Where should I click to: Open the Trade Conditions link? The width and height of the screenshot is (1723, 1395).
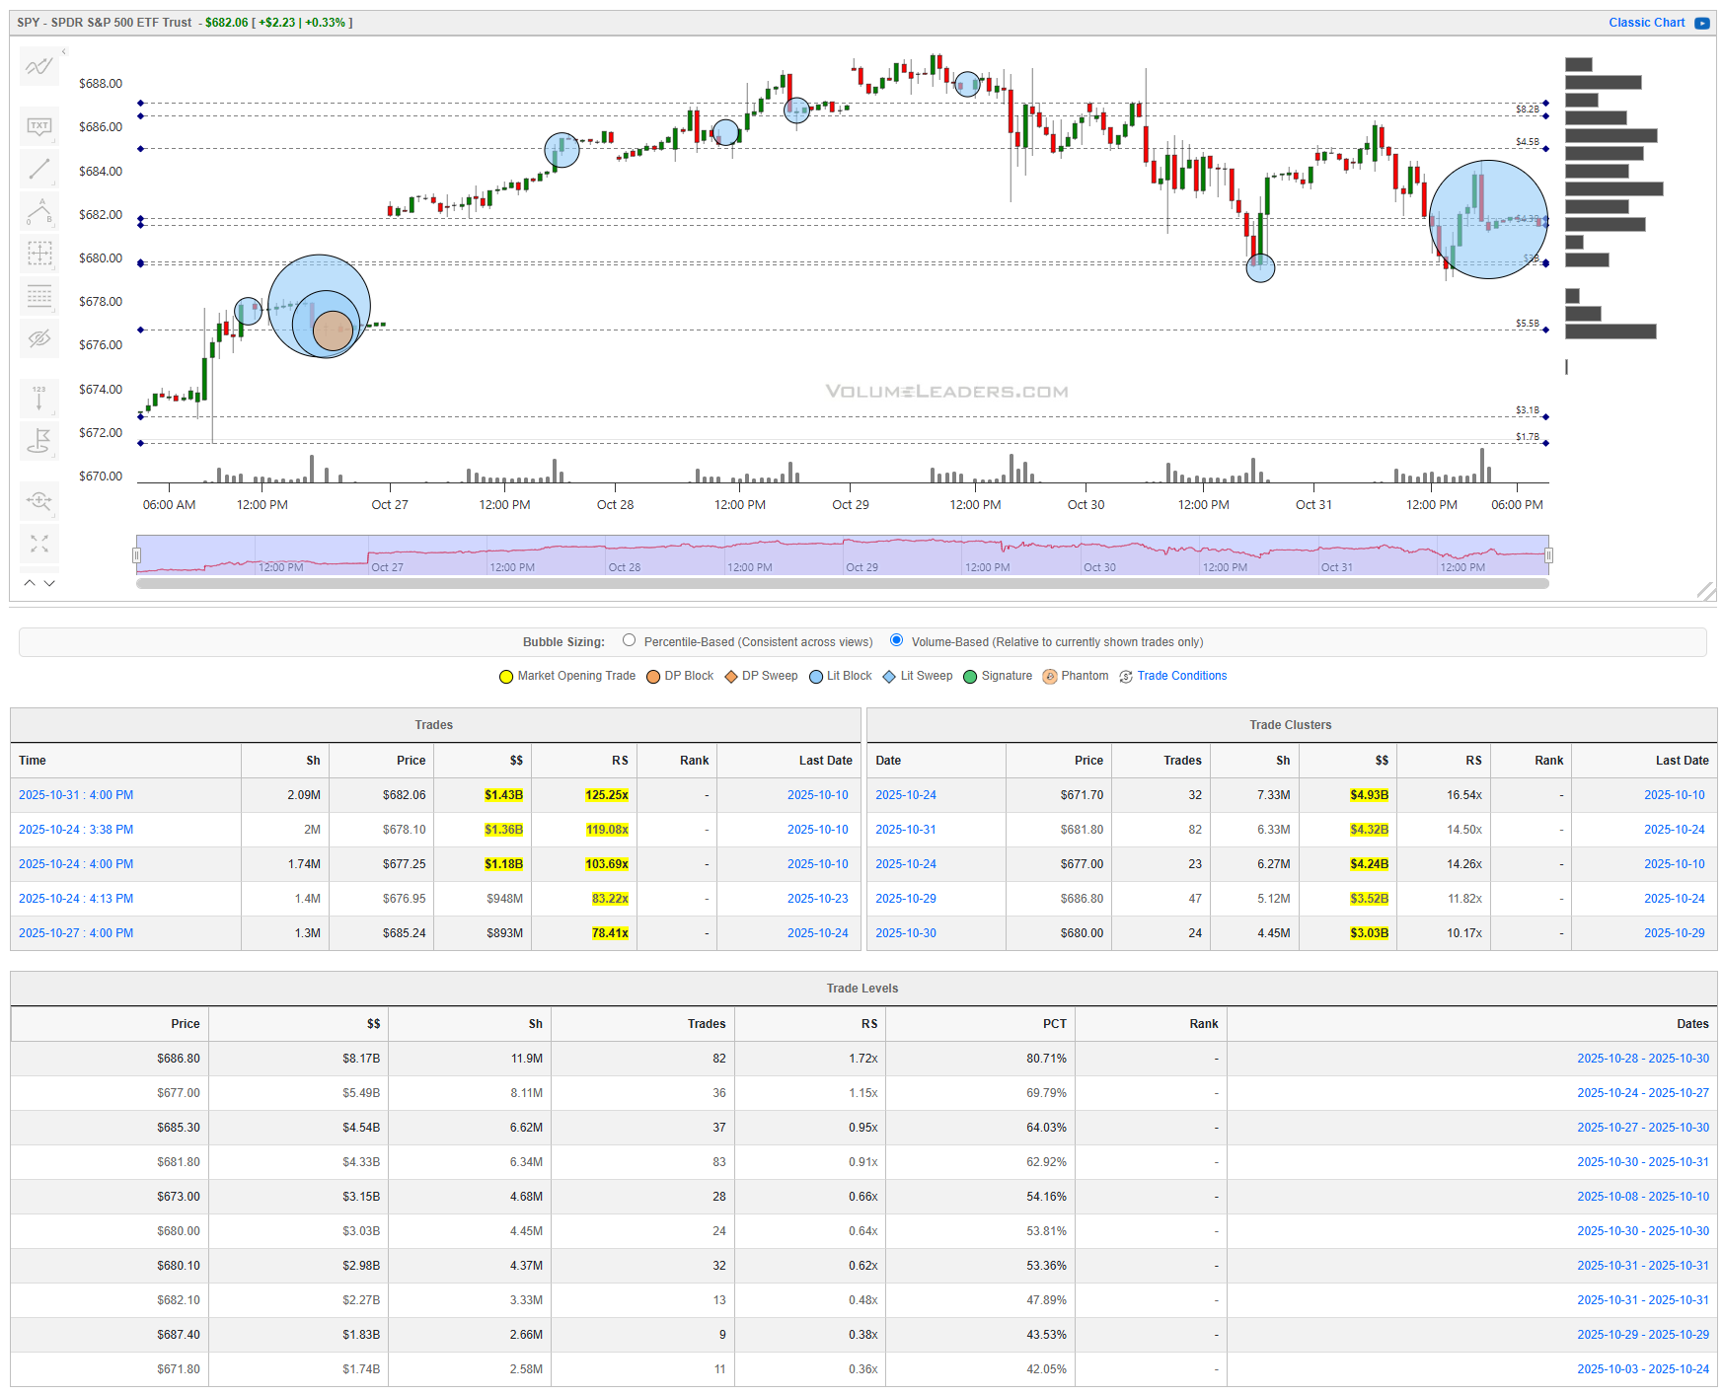pyautogui.click(x=1181, y=676)
